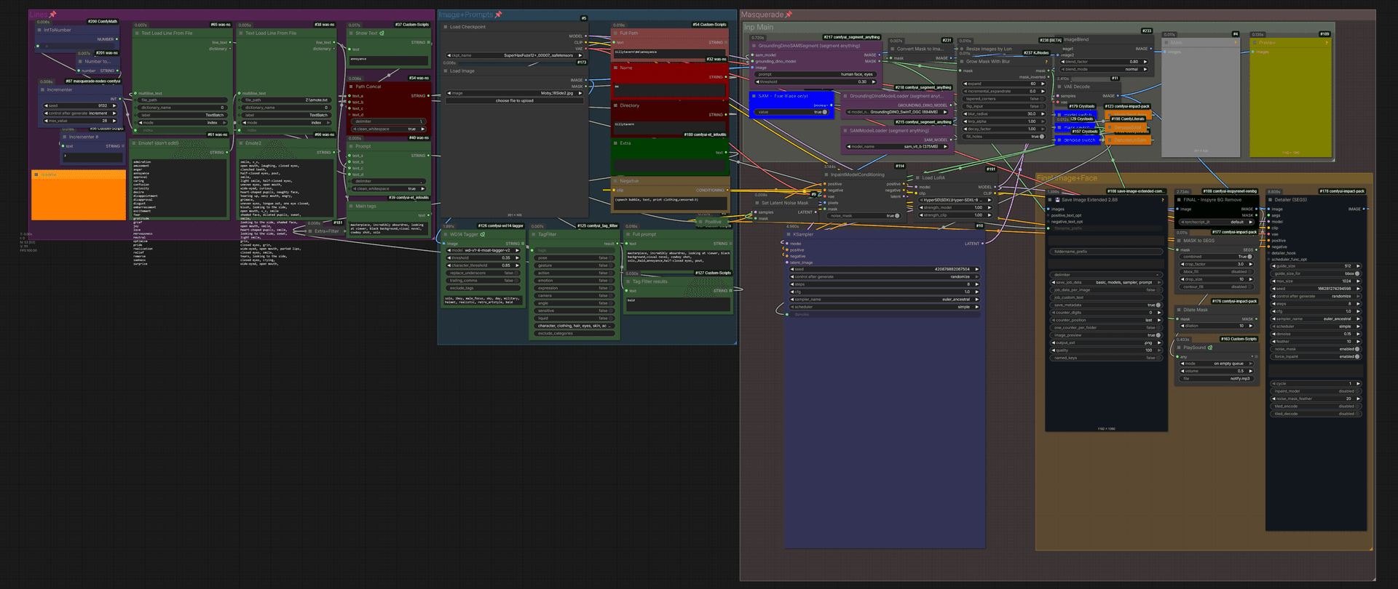Collapse the VAE Decode node title dot
Image resolution: width=1398 pixels, height=589 pixels.
click(1060, 87)
